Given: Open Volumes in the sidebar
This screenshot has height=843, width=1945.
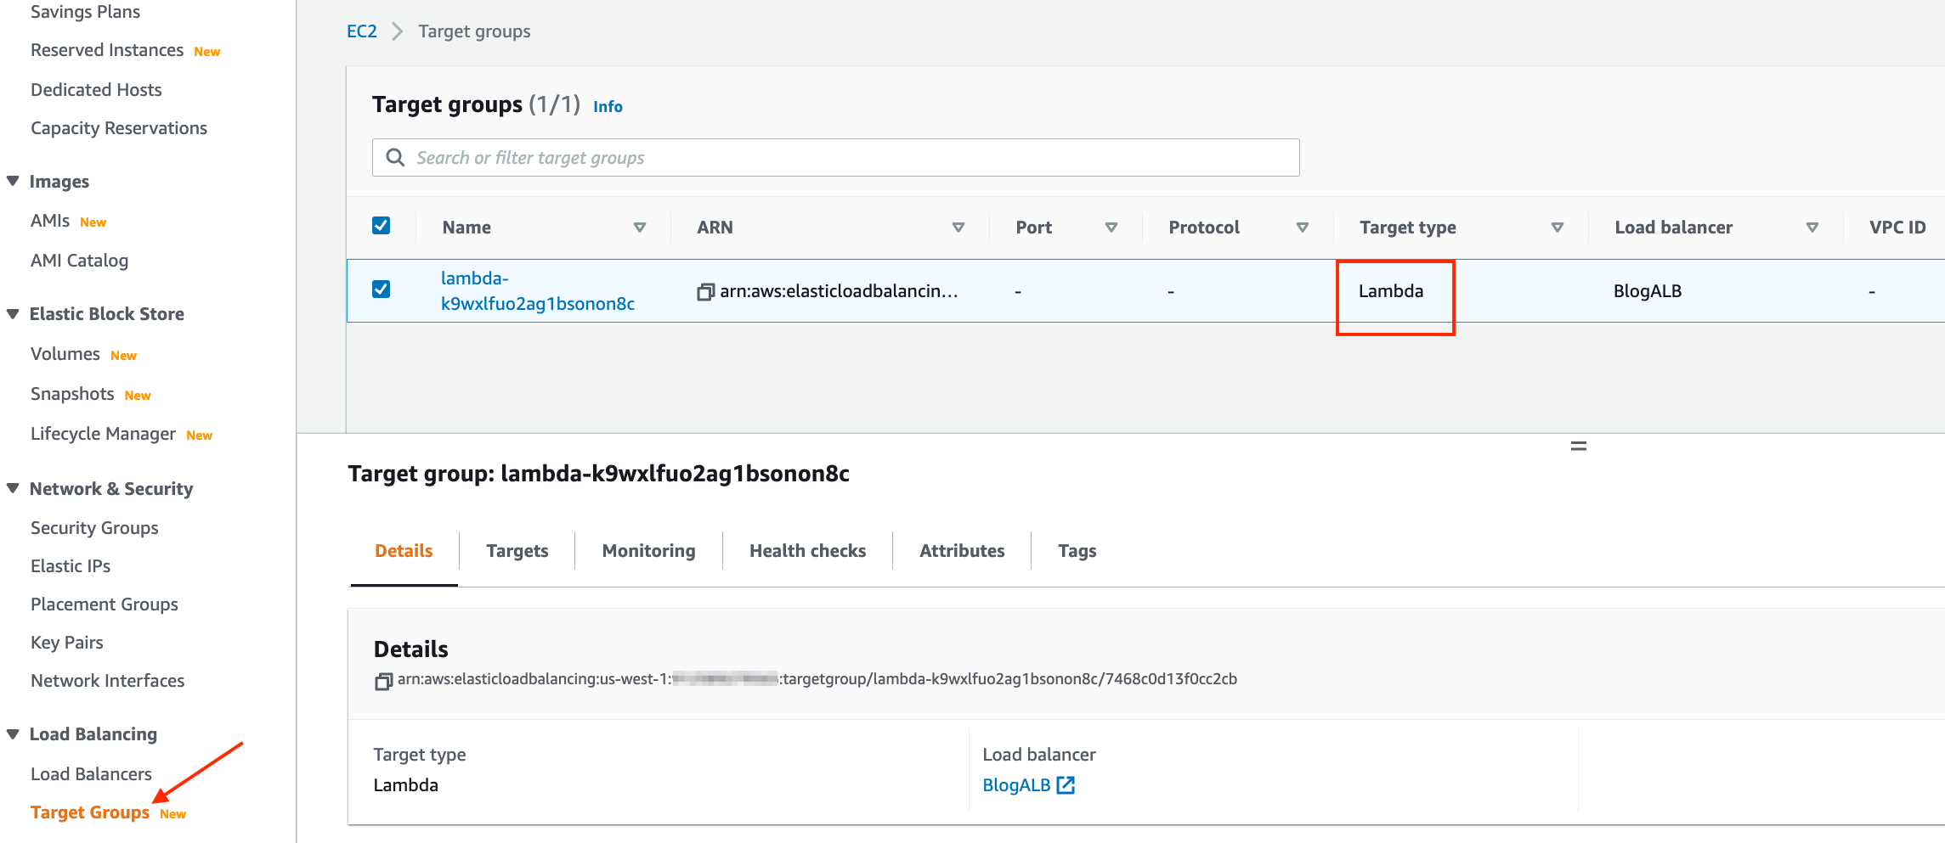Looking at the screenshot, I should pos(65,354).
